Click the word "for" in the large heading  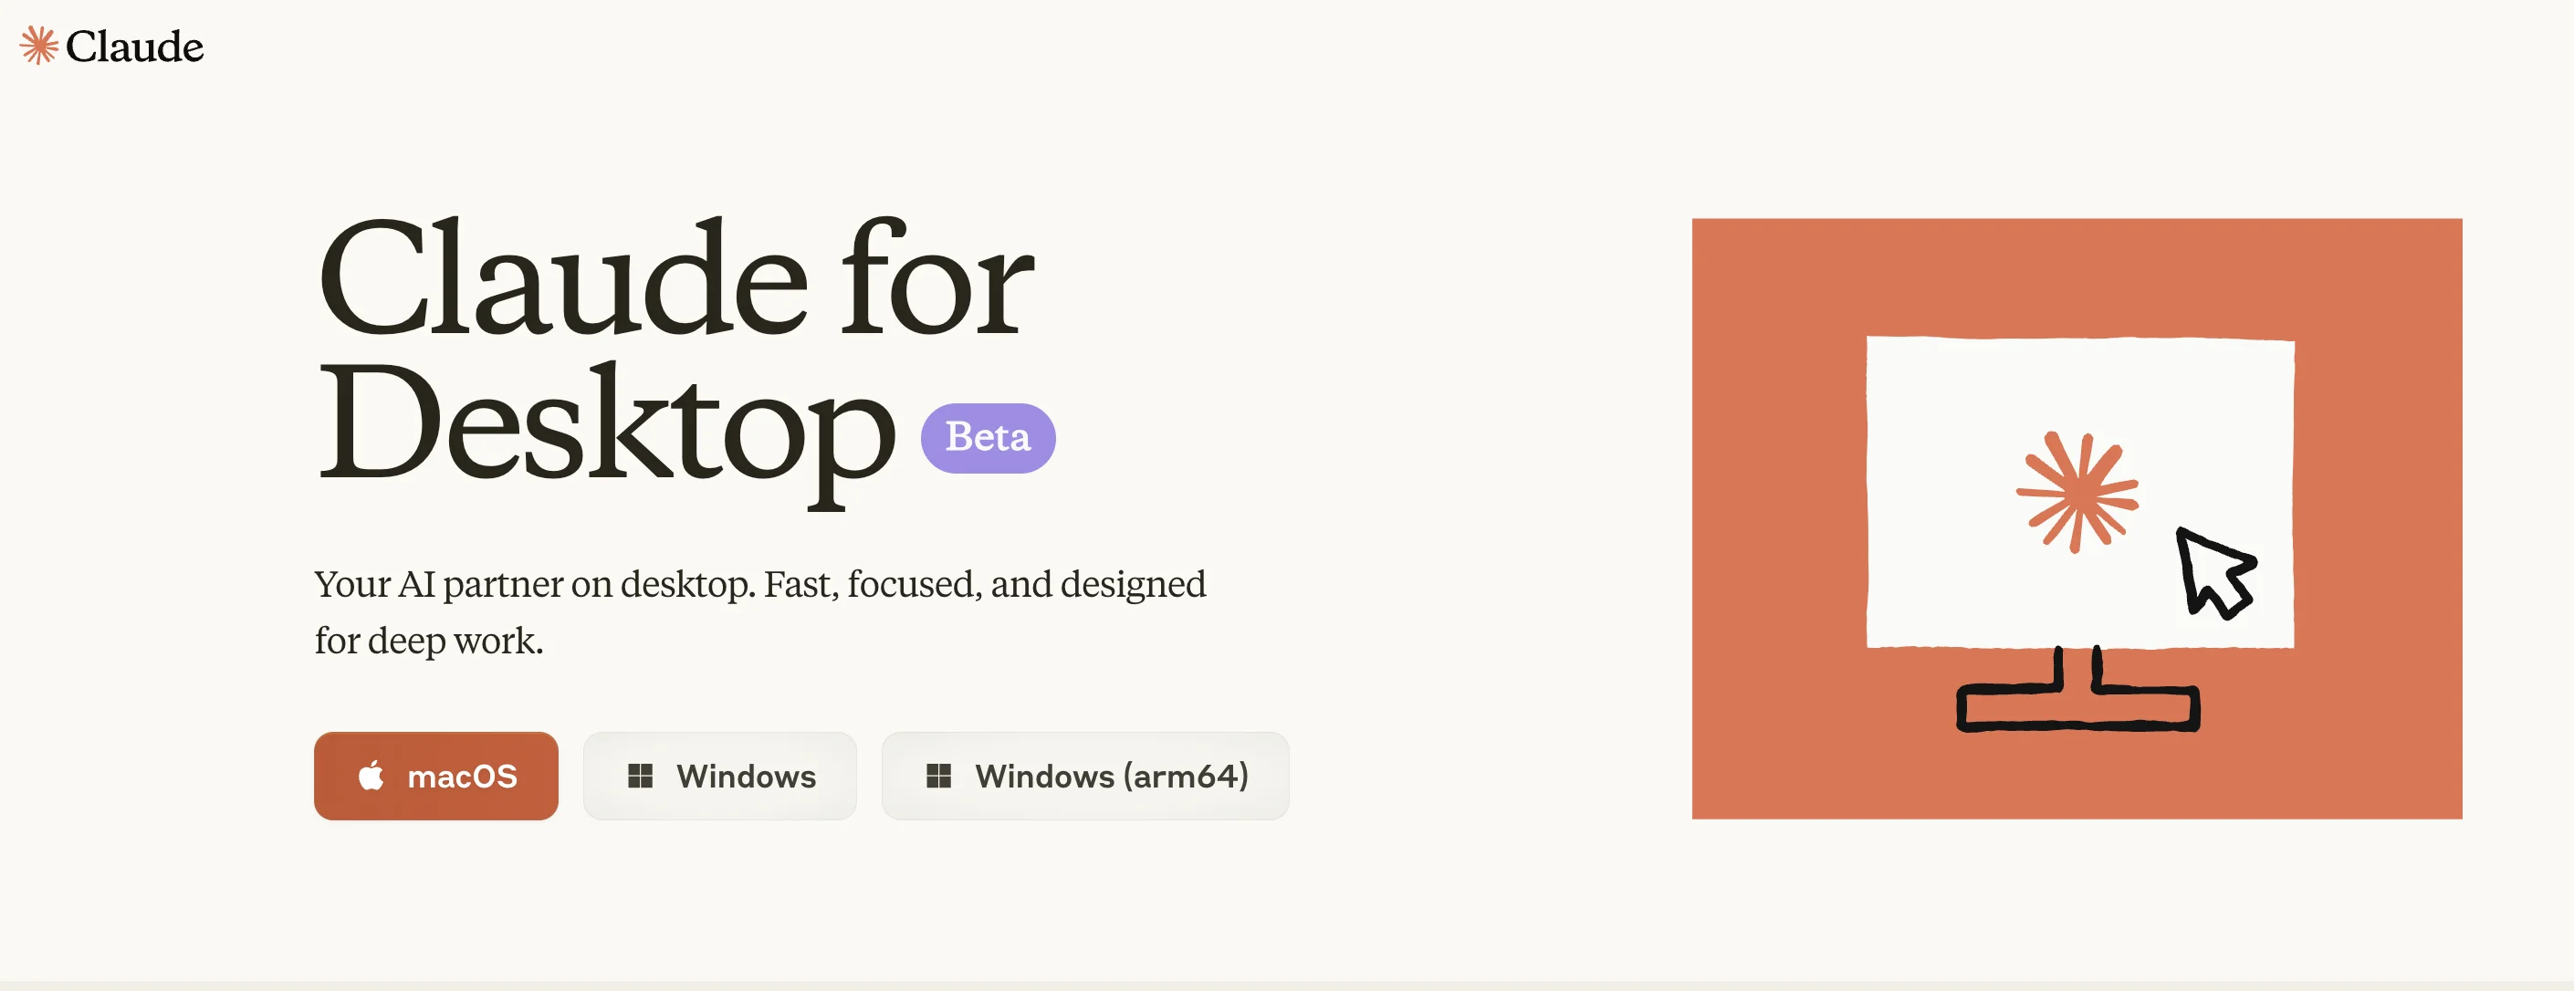[x=936, y=278]
